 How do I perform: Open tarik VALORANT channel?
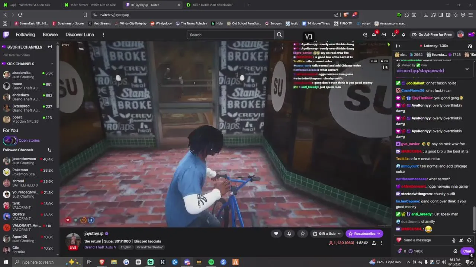pos(28,205)
